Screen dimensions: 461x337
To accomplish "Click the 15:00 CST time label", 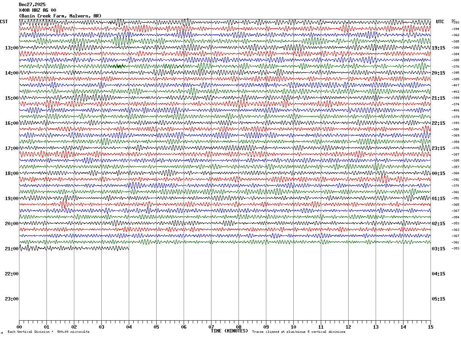I will coord(12,98).
